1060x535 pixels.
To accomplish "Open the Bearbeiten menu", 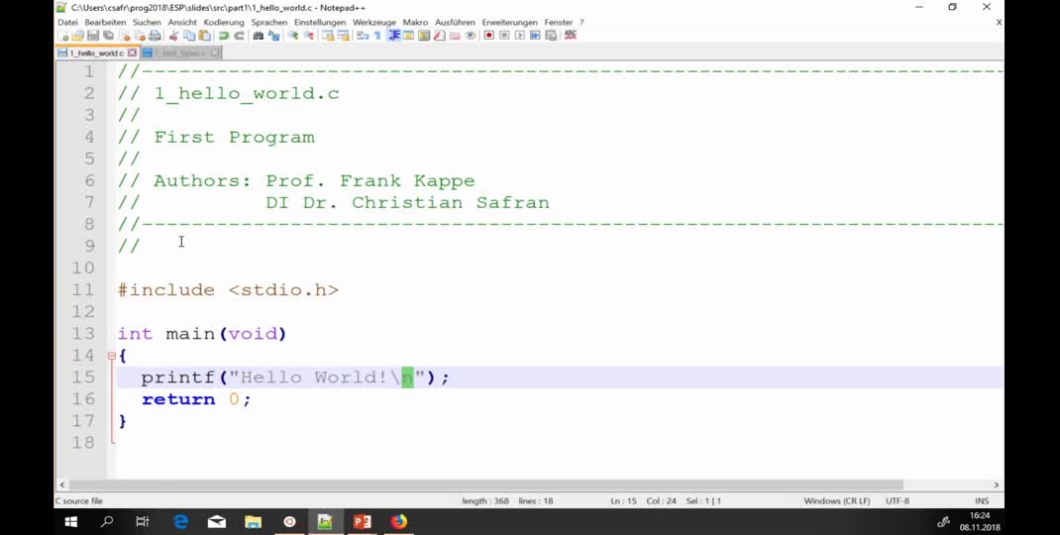I will [105, 23].
